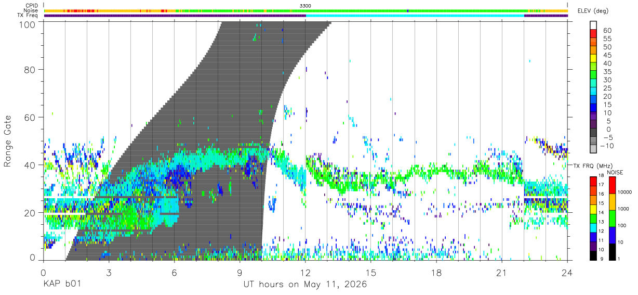Click the TX Freq row label above the plot

tap(28, 15)
